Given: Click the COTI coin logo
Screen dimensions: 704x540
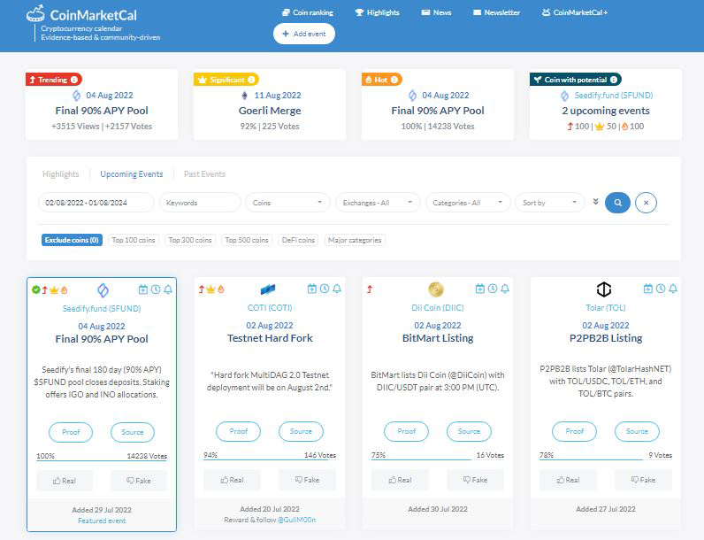Looking at the screenshot, I should pyautogui.click(x=268, y=289).
